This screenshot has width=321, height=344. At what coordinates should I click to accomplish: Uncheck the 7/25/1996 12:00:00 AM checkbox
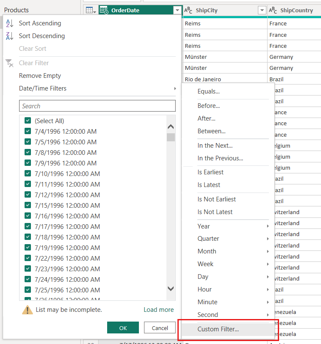tap(28, 289)
